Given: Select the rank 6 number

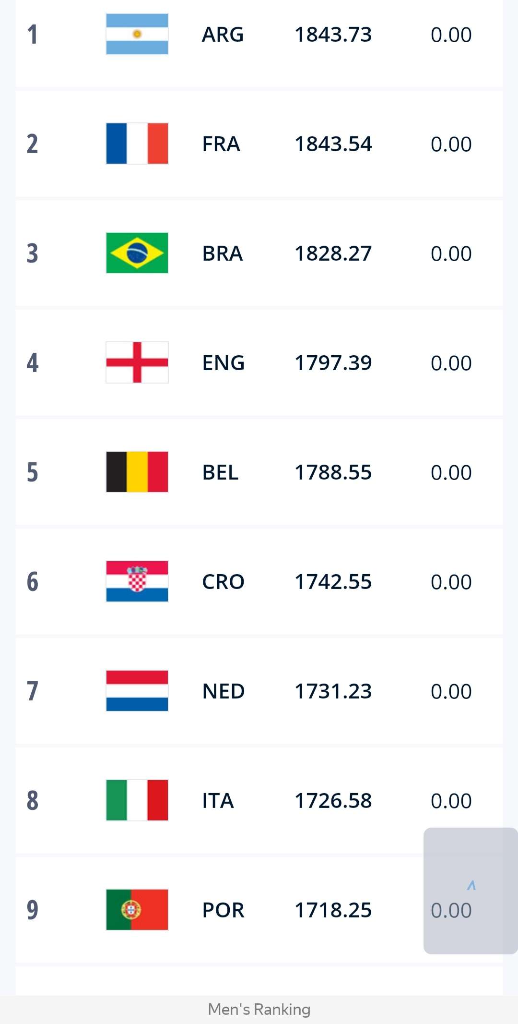Looking at the screenshot, I should coord(32,582).
